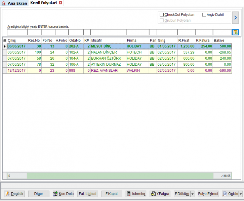Open the grid column chooser icon
244x201 pixels.
point(5,40)
